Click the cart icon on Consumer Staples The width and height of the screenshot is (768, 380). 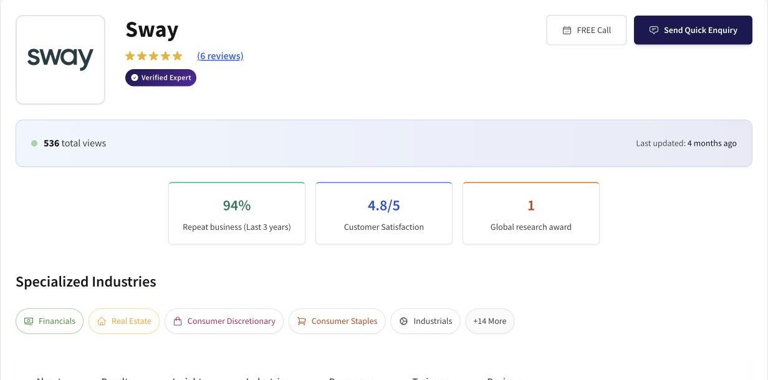pos(302,321)
